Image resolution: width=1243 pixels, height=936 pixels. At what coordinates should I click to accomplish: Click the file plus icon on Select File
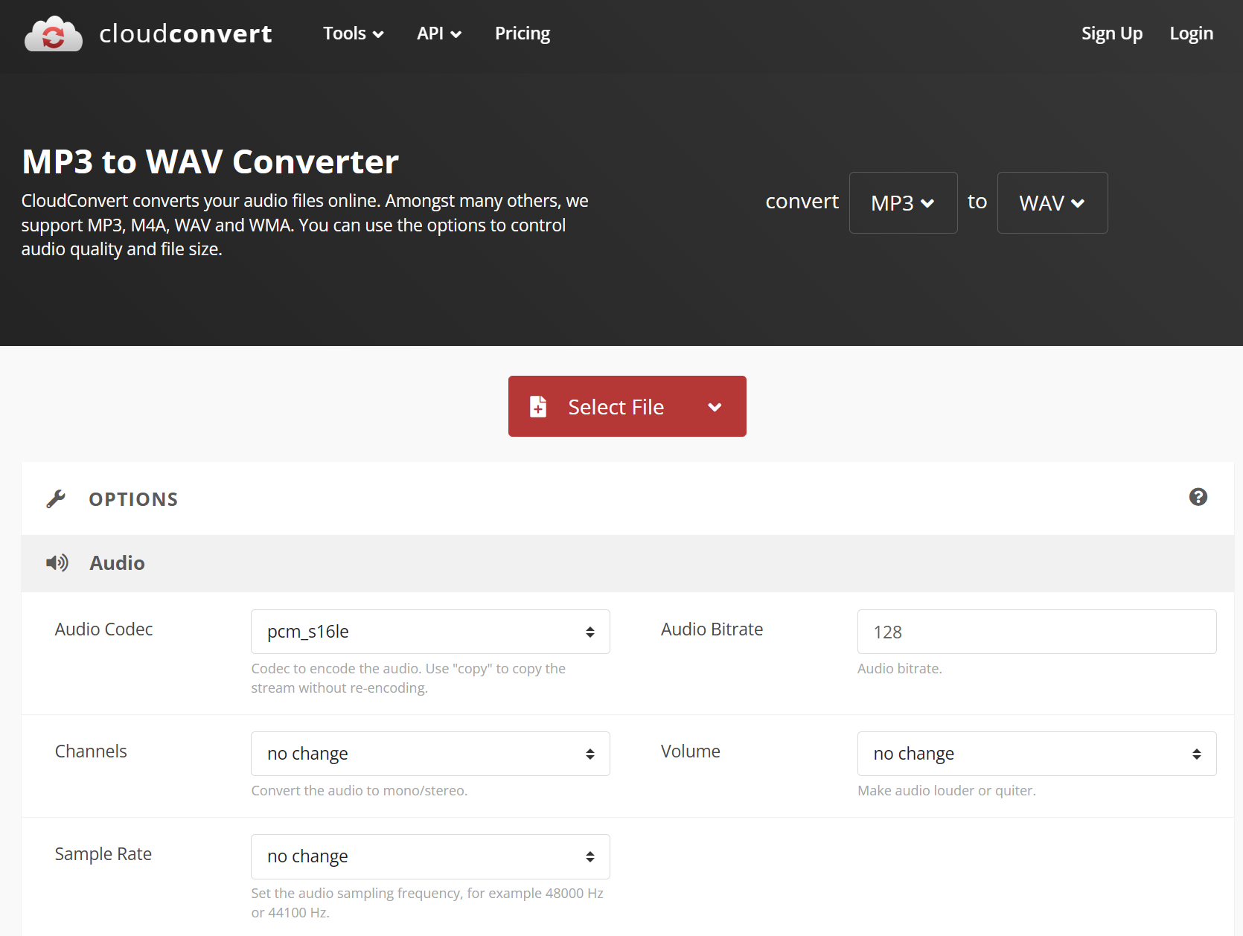coord(537,406)
